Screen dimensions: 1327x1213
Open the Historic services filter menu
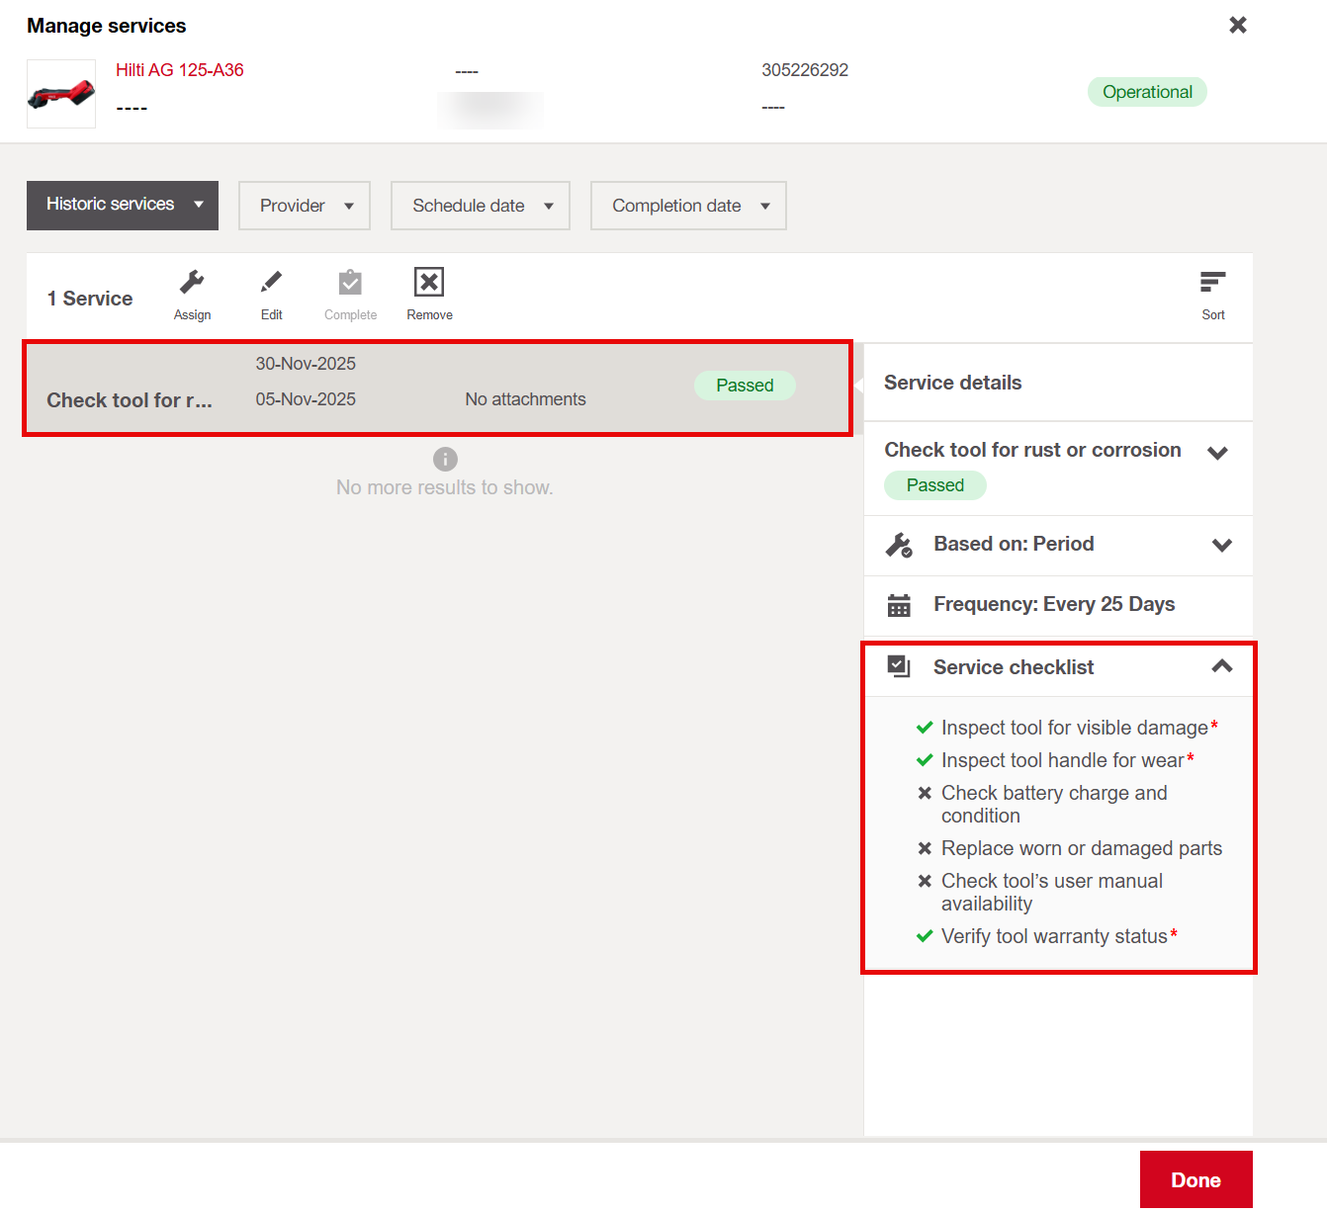tap(122, 206)
